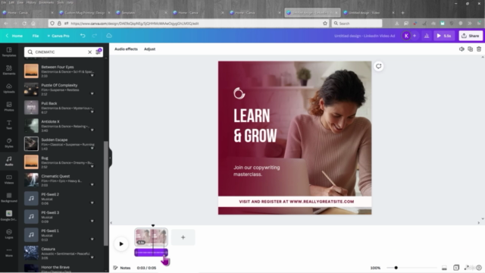Image resolution: width=485 pixels, height=273 pixels.
Task: Expand options for Puzzle Of Complexity track
Action: 92,93
